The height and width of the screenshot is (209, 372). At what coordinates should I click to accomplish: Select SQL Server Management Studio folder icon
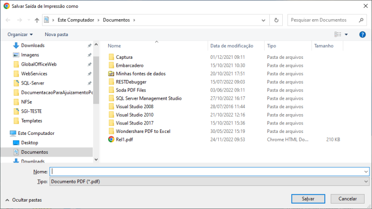111,98
